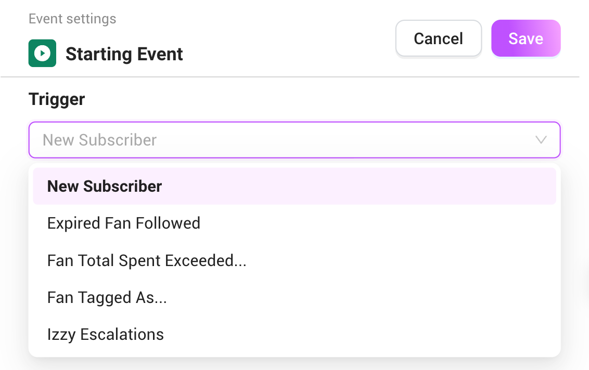
Task: Confirm the starting event with Save
Action: [526, 38]
